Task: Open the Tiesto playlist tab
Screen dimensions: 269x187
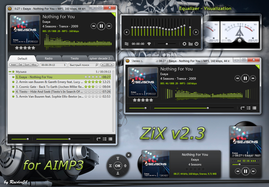Action: [75, 58]
